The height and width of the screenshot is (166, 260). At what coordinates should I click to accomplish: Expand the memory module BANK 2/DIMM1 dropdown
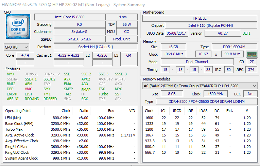coord(200,86)
